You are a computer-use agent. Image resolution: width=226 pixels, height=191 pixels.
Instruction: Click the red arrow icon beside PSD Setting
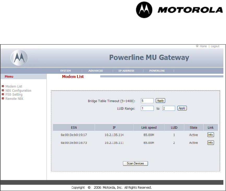click(3, 94)
